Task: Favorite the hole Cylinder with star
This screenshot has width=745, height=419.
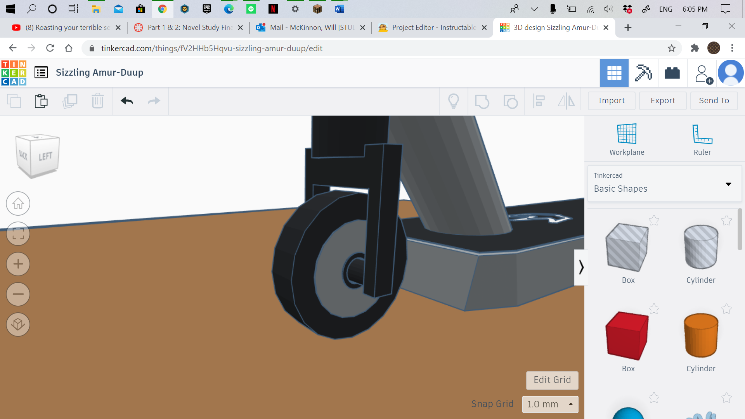Action: [x=726, y=220]
